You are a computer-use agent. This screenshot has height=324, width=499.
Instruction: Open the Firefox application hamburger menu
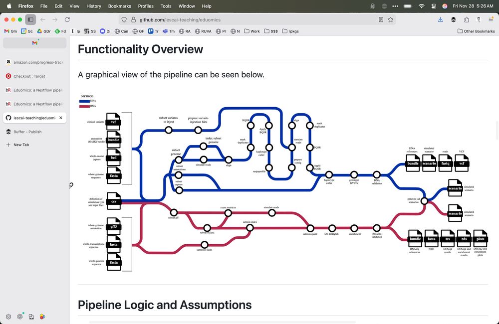491,20
